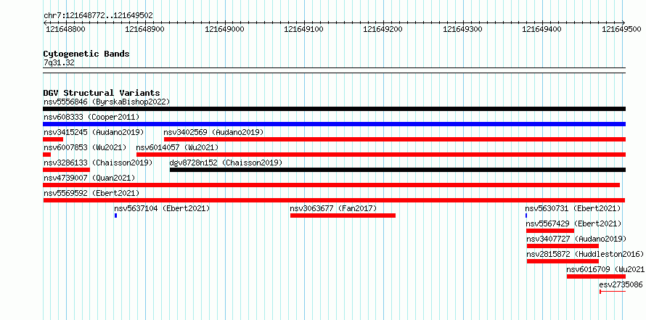
Task: Open nsv3286133 (Chaisson2019) label
Action: coord(98,163)
